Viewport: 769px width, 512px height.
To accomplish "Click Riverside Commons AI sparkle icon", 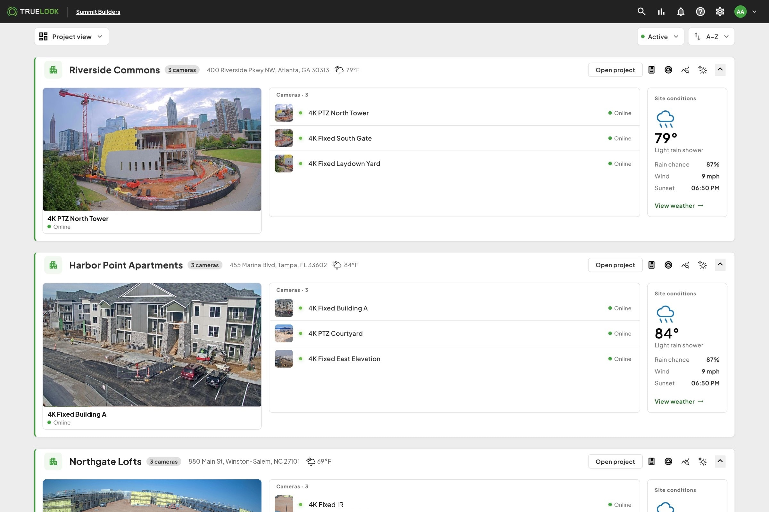I will click(x=702, y=69).
